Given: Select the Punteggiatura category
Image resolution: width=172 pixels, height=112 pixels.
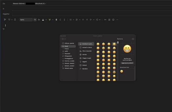Looking at the screenshot, I should (68, 58).
